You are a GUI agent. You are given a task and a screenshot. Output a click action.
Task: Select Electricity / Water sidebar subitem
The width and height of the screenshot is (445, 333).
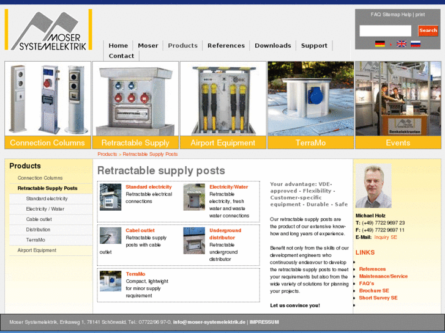[x=45, y=209]
